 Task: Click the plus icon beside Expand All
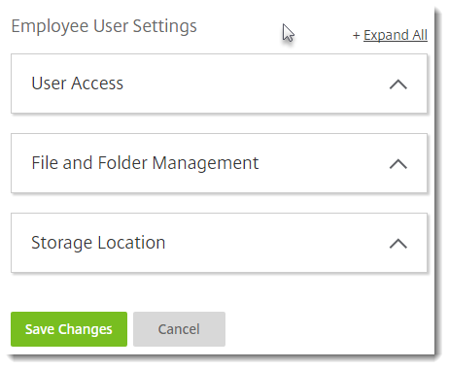point(357,35)
